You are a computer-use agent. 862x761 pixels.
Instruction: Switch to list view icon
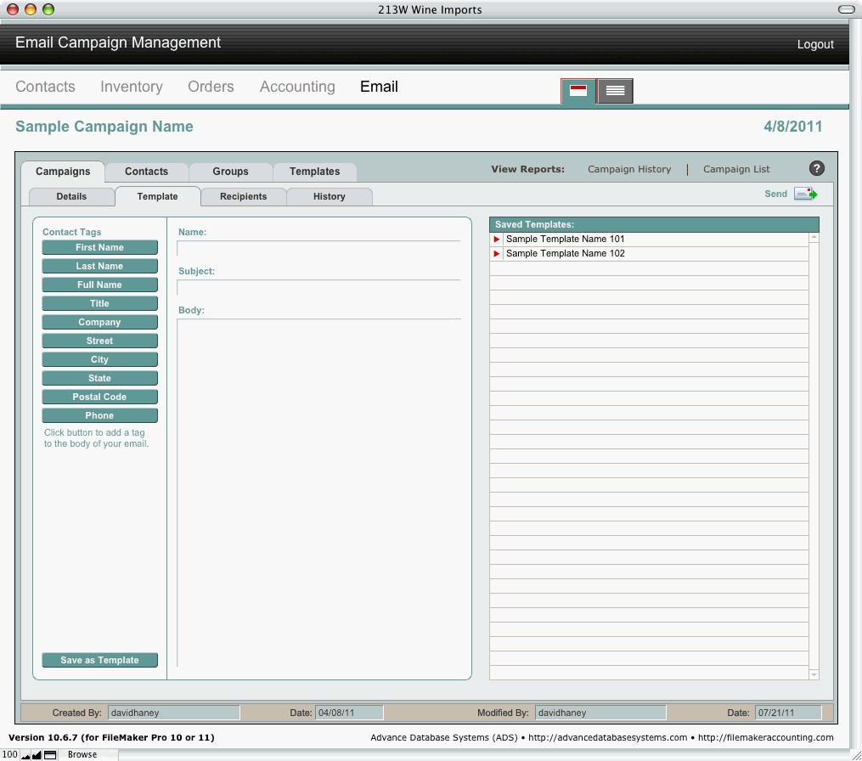[x=615, y=91]
